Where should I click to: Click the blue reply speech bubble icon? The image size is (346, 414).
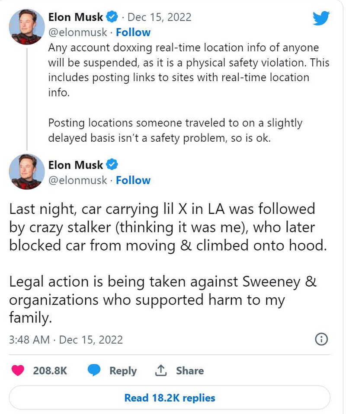pos(94,371)
